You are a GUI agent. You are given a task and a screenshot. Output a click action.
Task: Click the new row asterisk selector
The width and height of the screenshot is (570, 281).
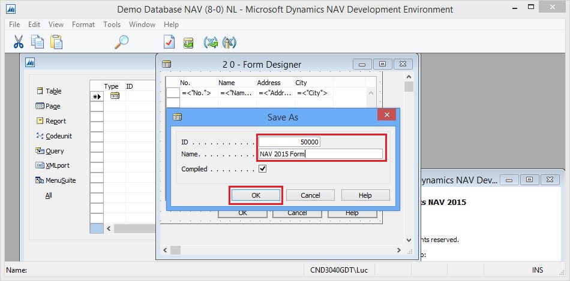pyautogui.click(x=97, y=96)
